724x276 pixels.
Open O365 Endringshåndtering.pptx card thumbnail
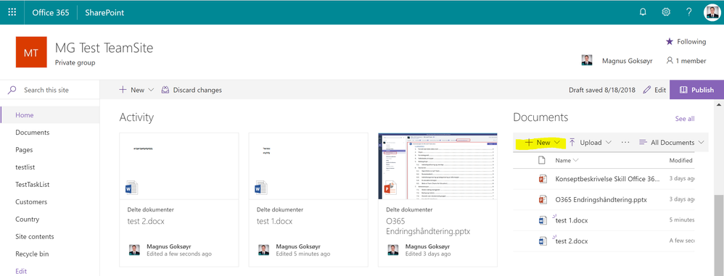[437, 166]
